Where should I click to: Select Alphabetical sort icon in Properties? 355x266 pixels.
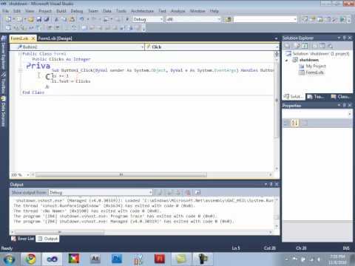click(294, 123)
